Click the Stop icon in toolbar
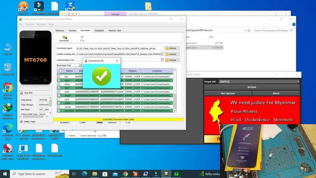This screenshot has height=178, width=316. click(x=82, y=37)
